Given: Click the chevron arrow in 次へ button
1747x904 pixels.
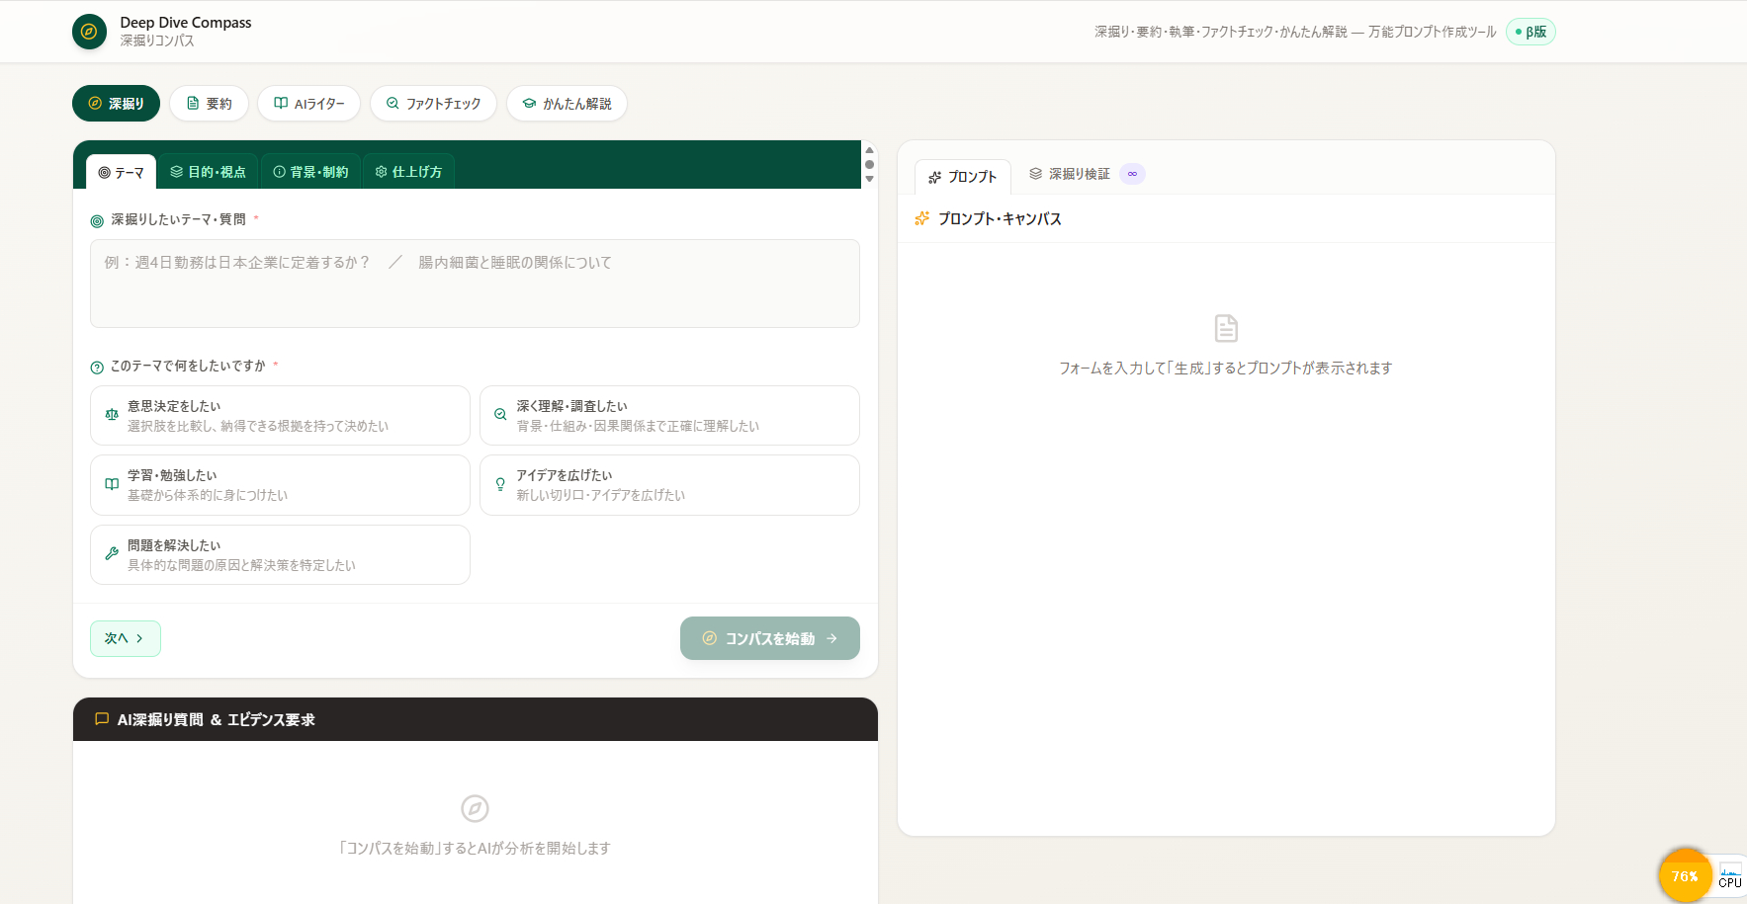Looking at the screenshot, I should tap(139, 638).
